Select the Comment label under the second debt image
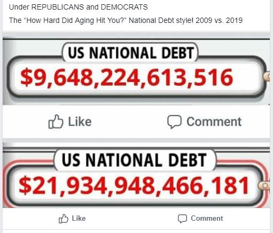The image size is (273, 233). pos(207,219)
